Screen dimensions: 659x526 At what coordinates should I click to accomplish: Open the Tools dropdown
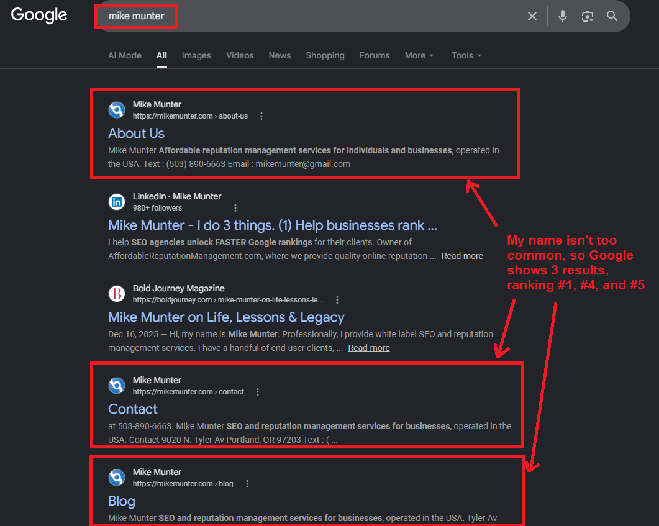(466, 55)
